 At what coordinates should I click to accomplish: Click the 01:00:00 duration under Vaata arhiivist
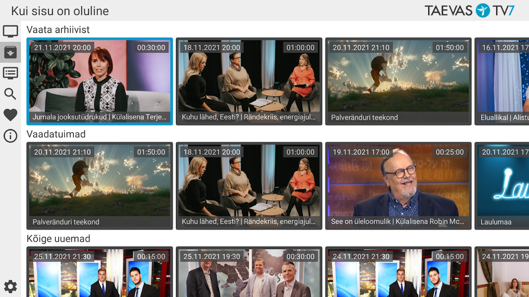301,48
